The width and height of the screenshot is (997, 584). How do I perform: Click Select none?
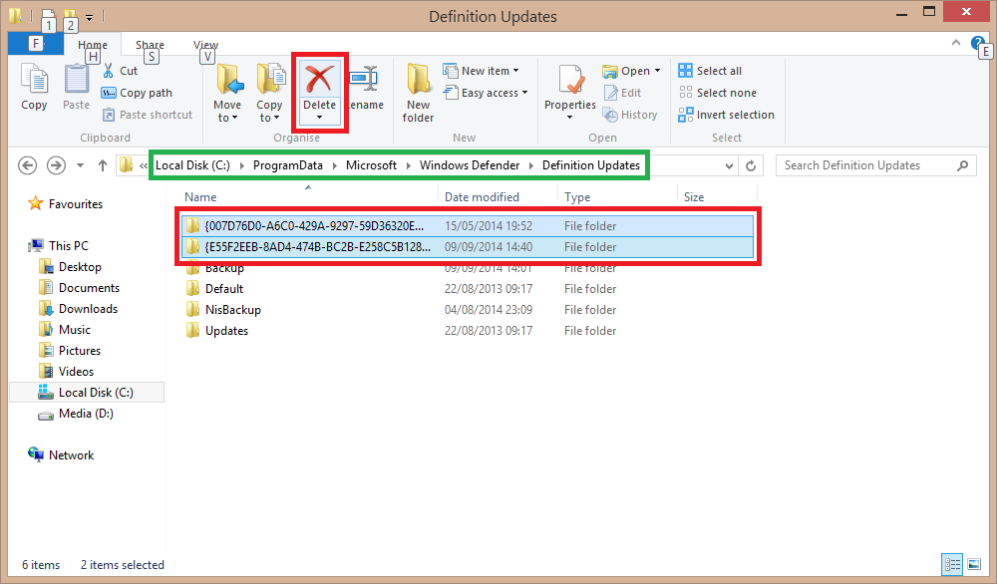click(717, 93)
